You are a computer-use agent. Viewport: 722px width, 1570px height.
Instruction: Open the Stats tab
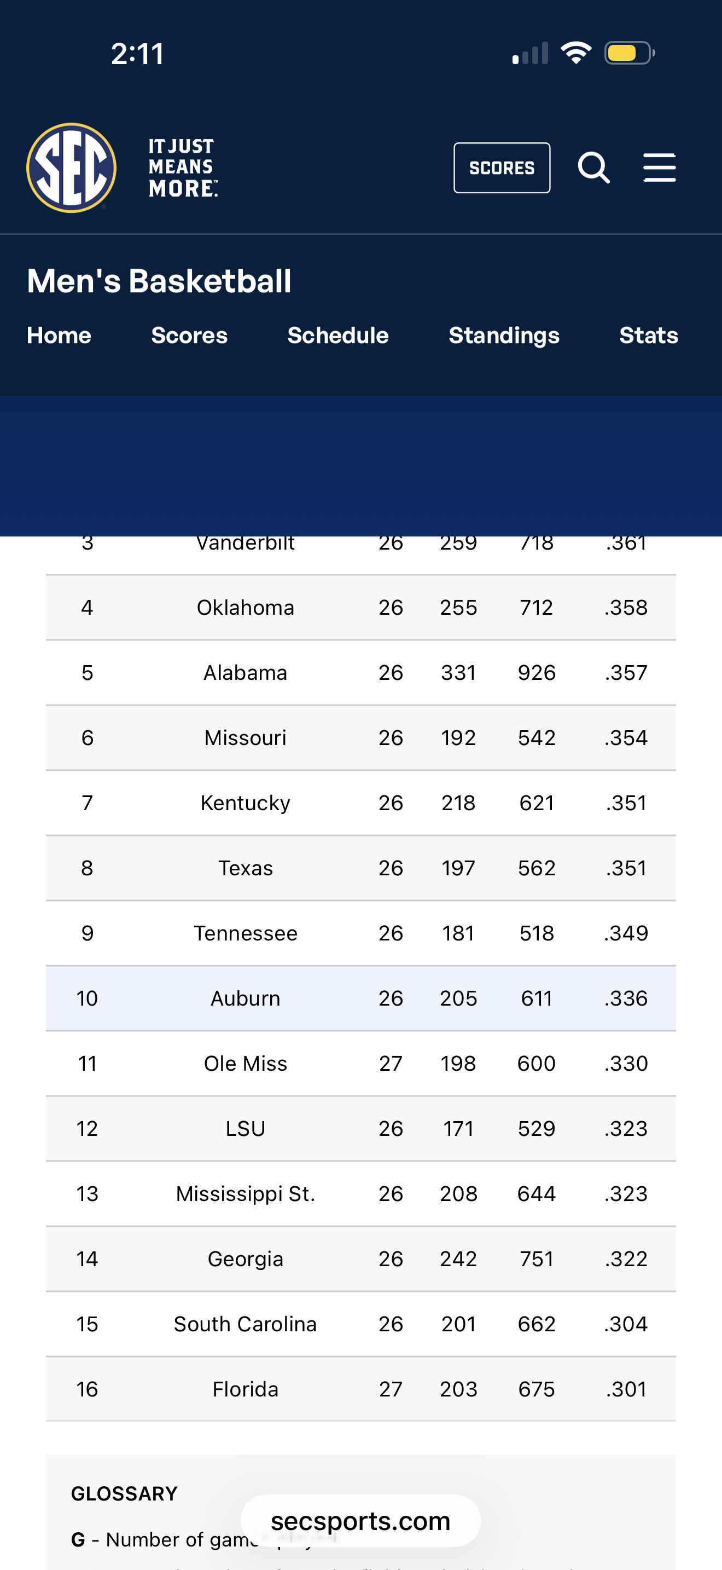point(648,335)
